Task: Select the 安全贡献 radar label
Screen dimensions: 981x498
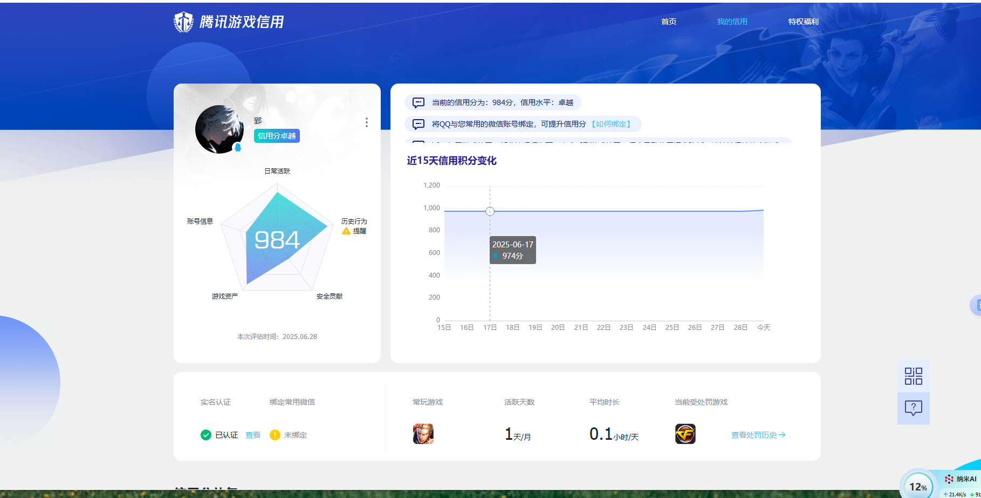Action: click(x=330, y=296)
